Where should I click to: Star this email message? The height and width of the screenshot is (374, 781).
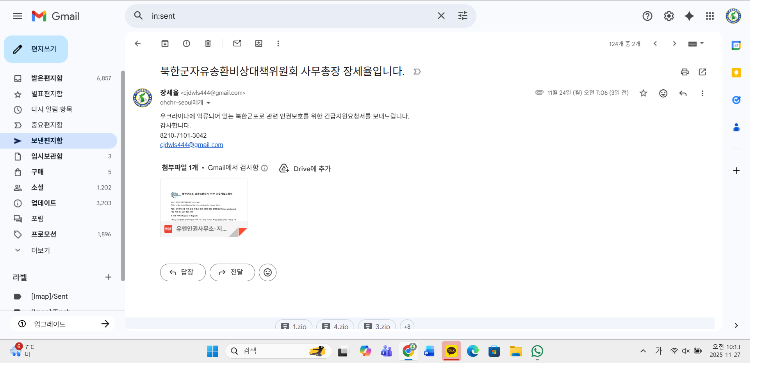click(643, 93)
